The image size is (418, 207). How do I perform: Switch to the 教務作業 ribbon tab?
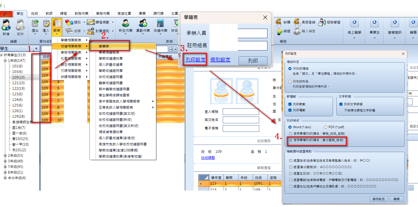click(x=81, y=13)
